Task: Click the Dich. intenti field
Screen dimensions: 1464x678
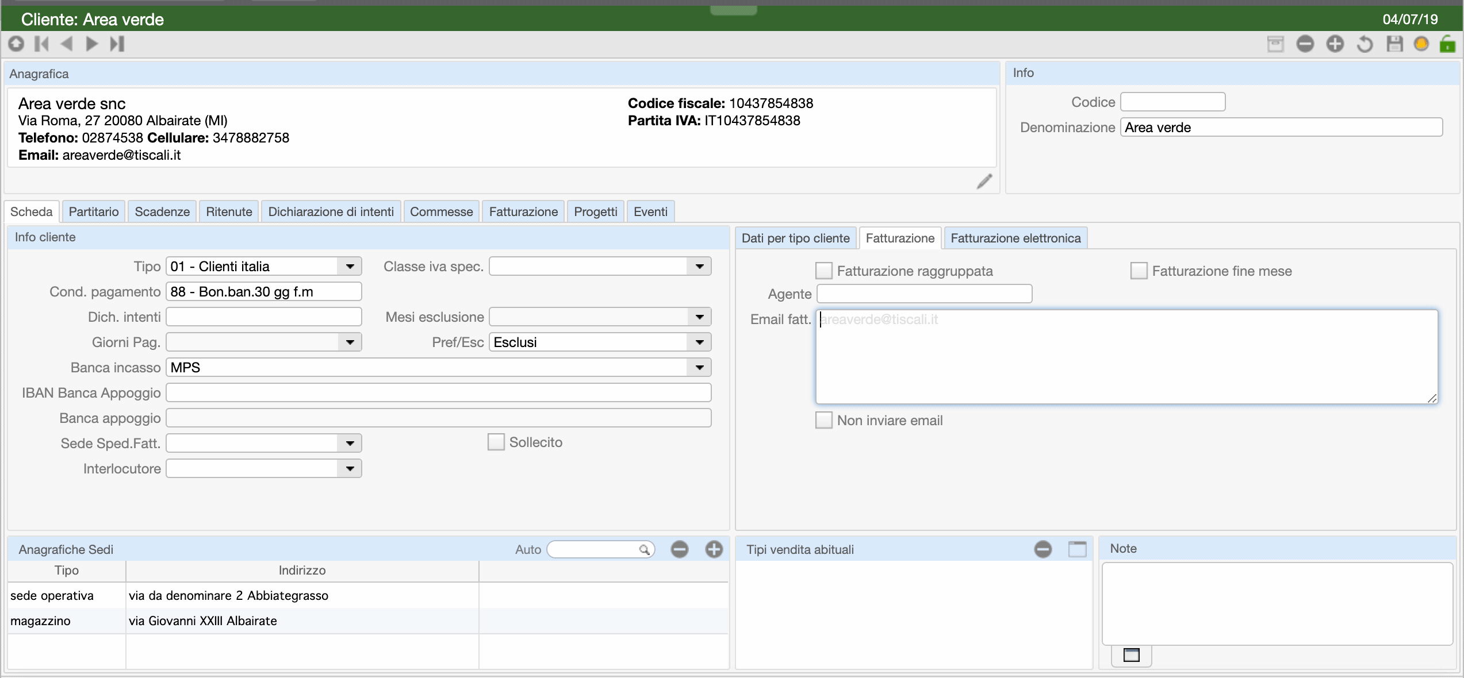Action: tap(264, 317)
